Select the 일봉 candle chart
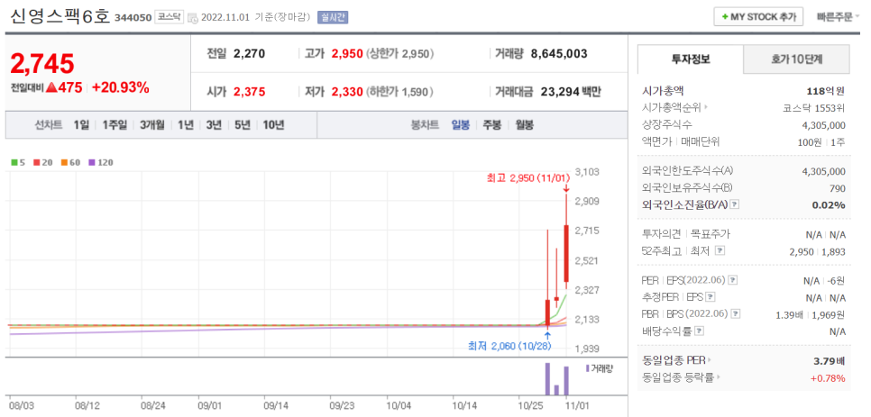Viewport: 871px width, 417px height. (461, 125)
